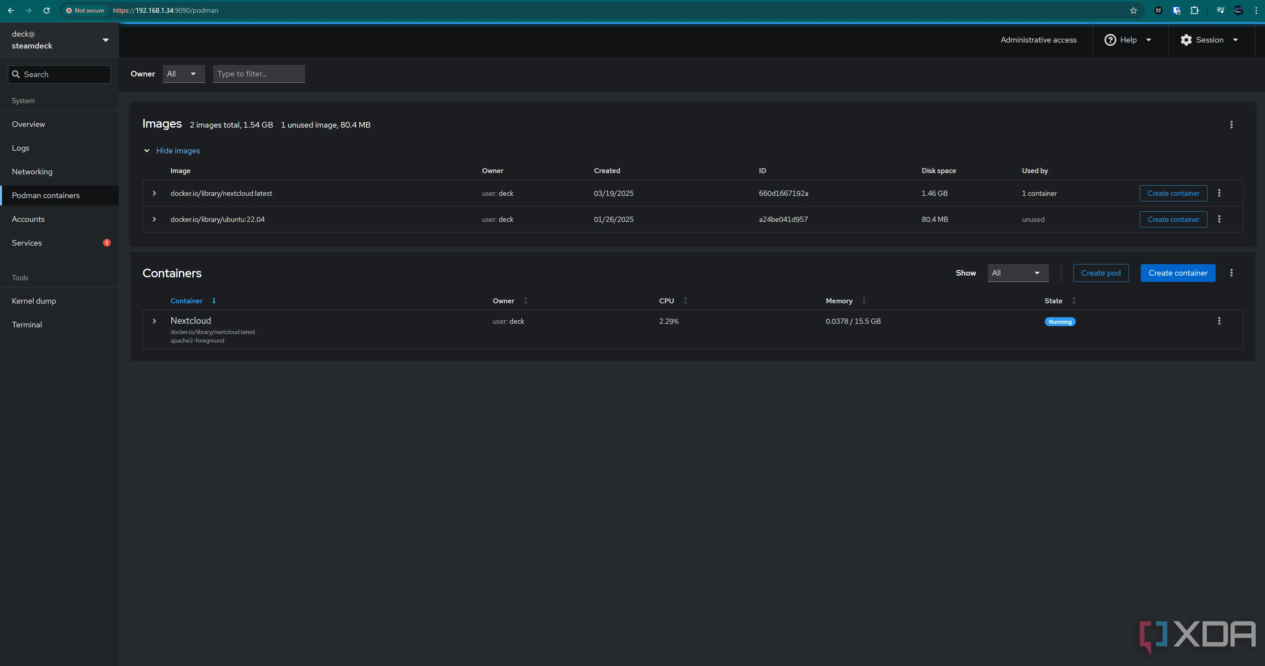
Task: Sort containers by State column
Action: (1074, 301)
